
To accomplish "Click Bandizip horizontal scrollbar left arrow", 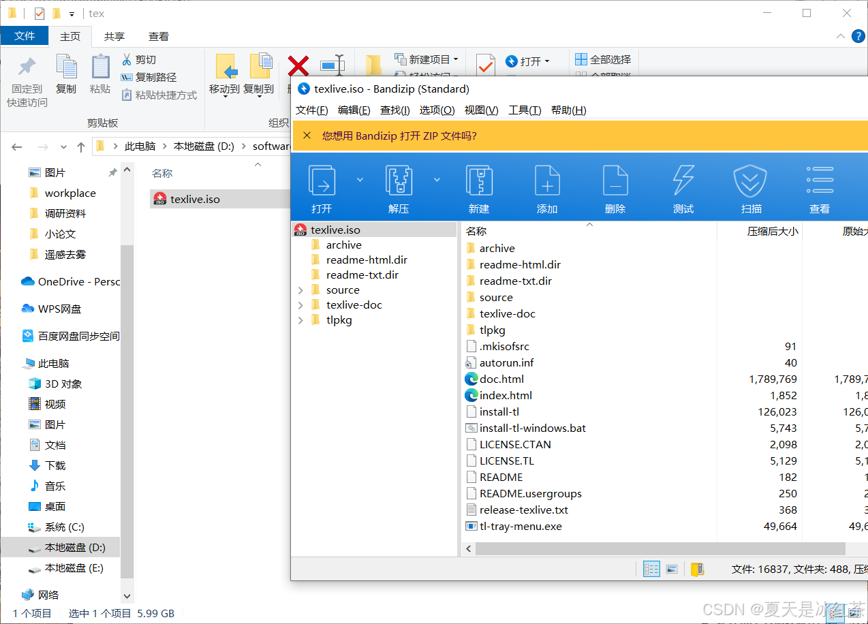I will pyautogui.click(x=468, y=548).
